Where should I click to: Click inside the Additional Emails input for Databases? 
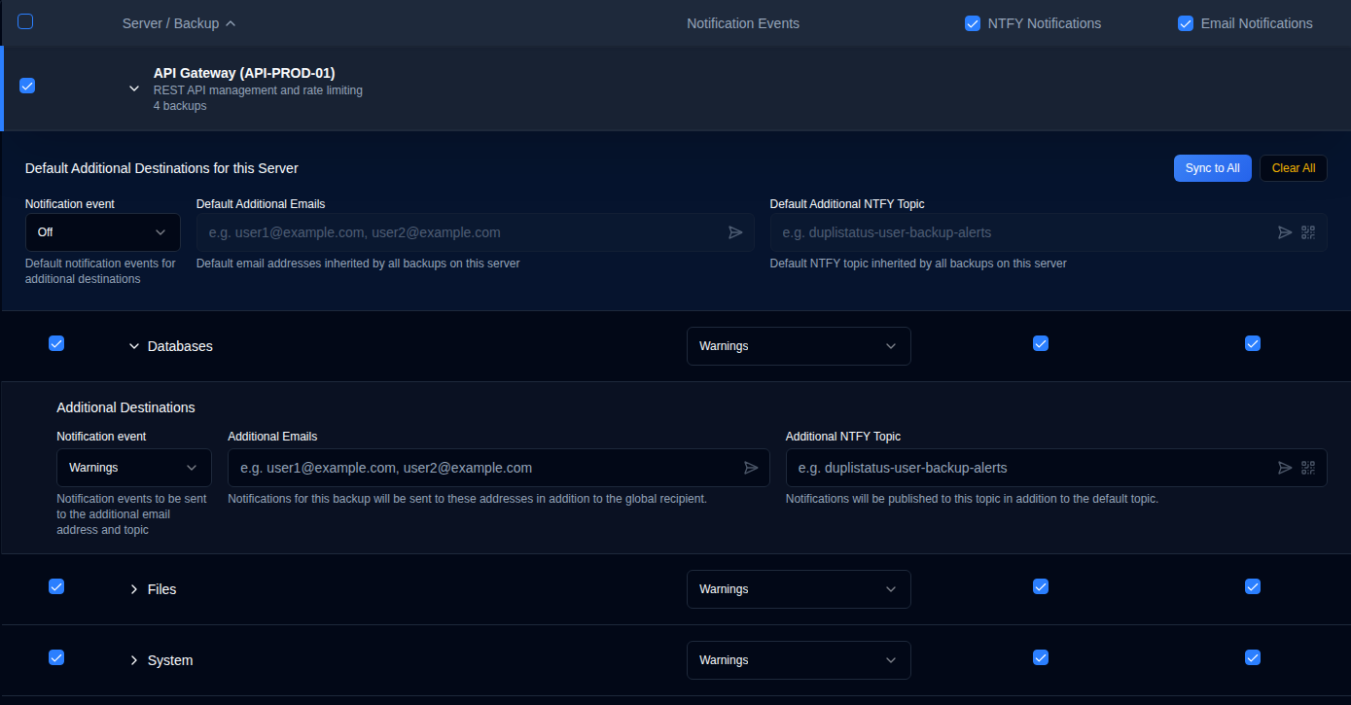486,468
